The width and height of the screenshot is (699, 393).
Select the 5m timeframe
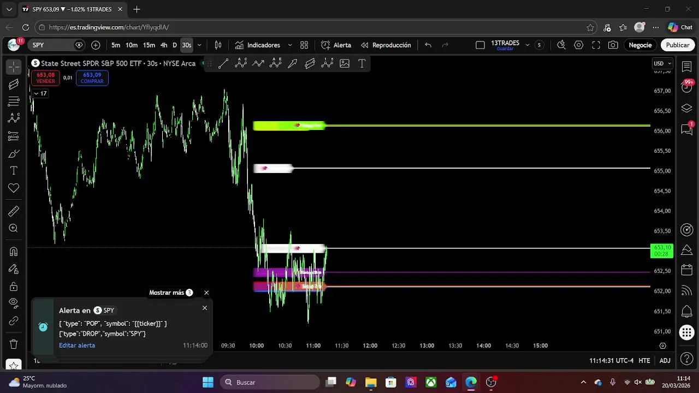point(116,45)
